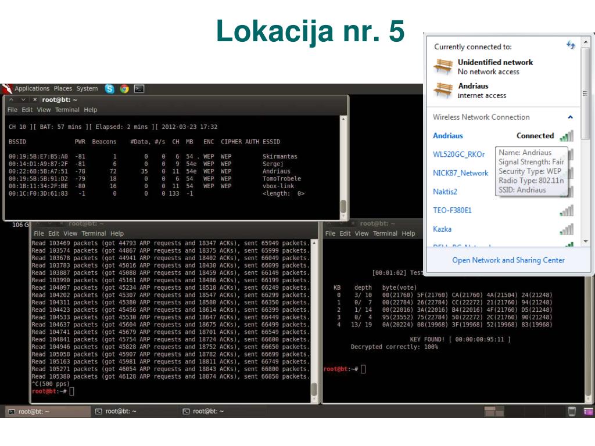Screen dimensions: 595x446
Task: Click the vbox-link ESSID row in airodump
Action: point(152,186)
